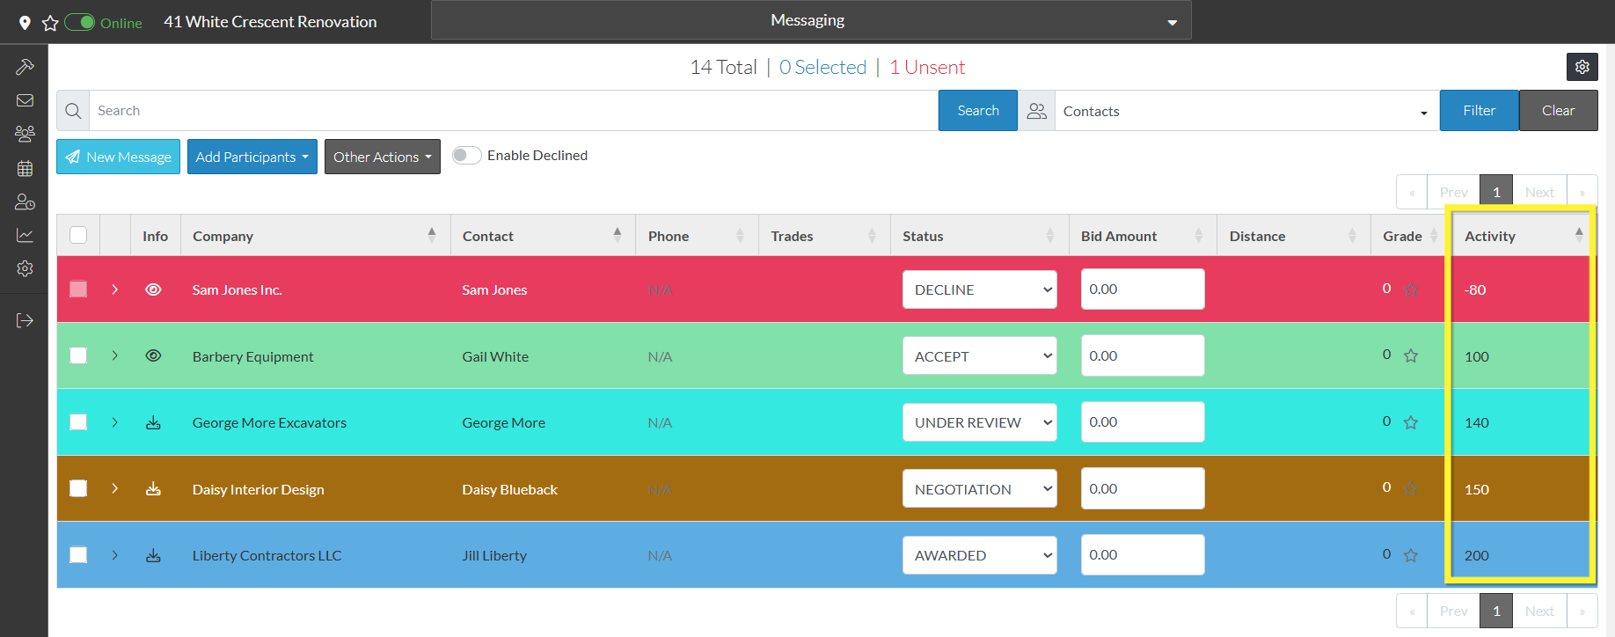Click the gavel bidding icon in sidebar

[25, 67]
